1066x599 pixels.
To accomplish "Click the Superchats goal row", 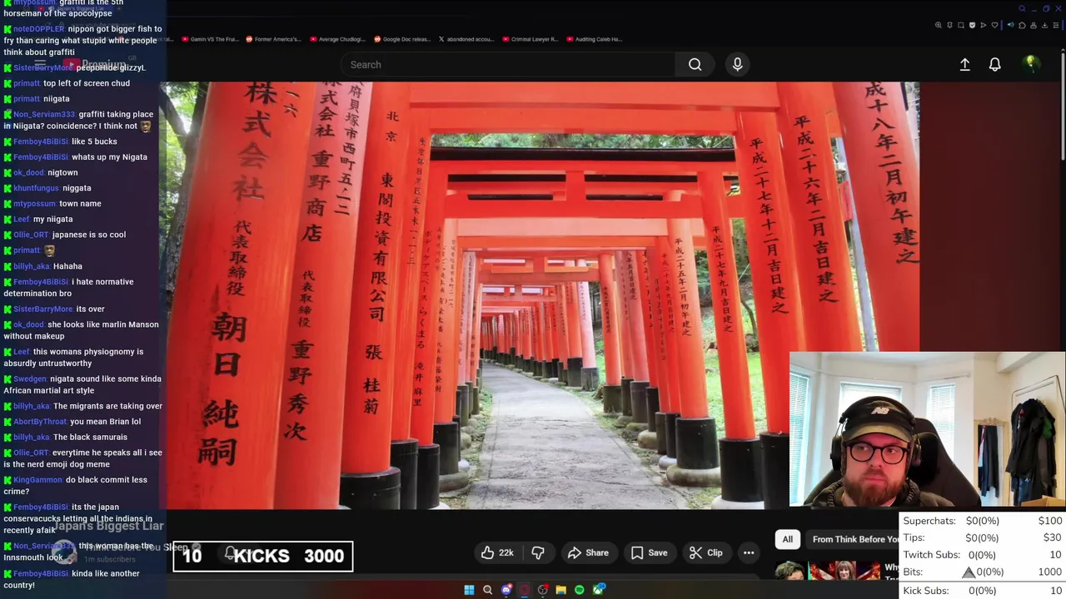I will click(x=983, y=521).
